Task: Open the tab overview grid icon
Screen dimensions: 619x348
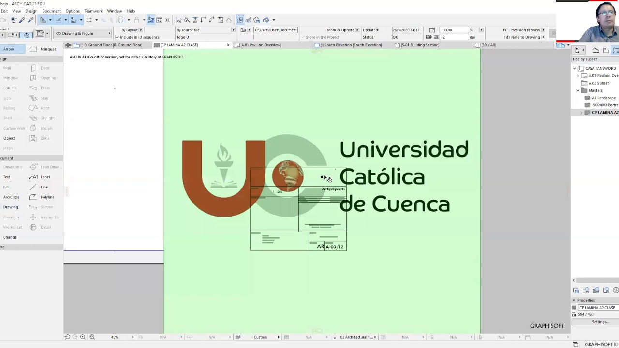Action: coord(68,45)
